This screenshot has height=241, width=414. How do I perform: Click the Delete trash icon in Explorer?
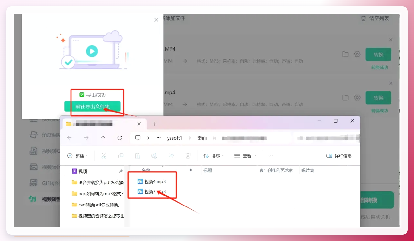pos(188,156)
